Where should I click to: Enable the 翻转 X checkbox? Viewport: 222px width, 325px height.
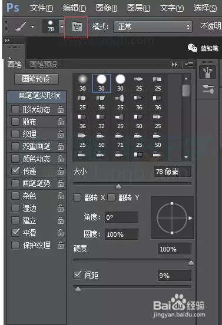[x=77, y=197]
